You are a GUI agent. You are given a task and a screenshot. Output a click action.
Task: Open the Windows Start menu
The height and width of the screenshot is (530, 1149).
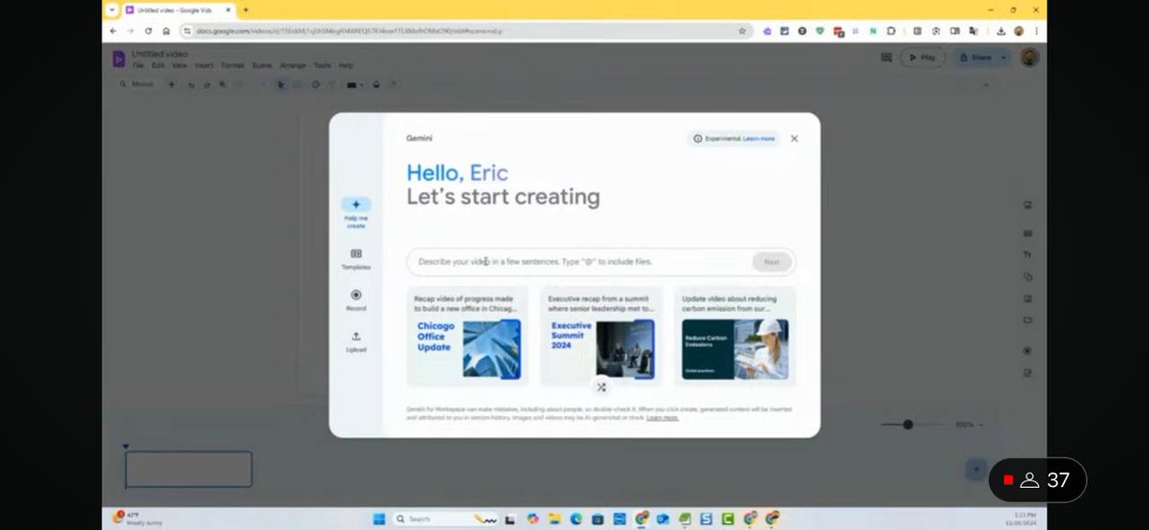(x=378, y=519)
